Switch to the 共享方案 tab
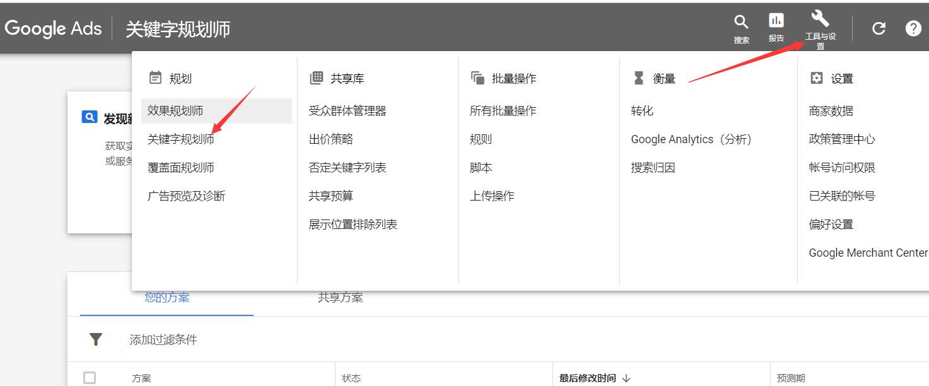Image resolution: width=929 pixels, height=386 pixels. click(x=341, y=298)
